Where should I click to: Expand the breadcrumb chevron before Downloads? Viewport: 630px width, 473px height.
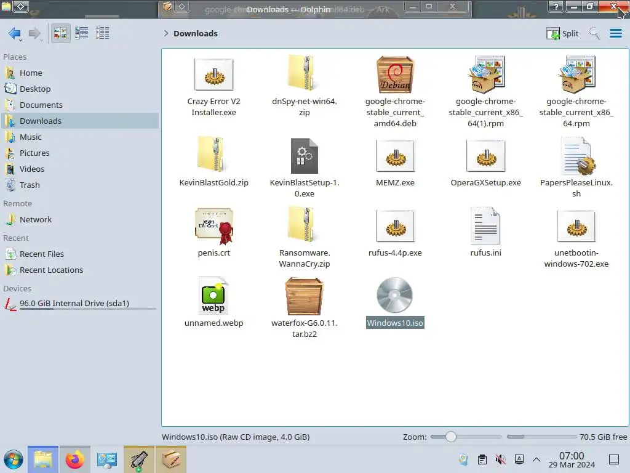tap(166, 33)
